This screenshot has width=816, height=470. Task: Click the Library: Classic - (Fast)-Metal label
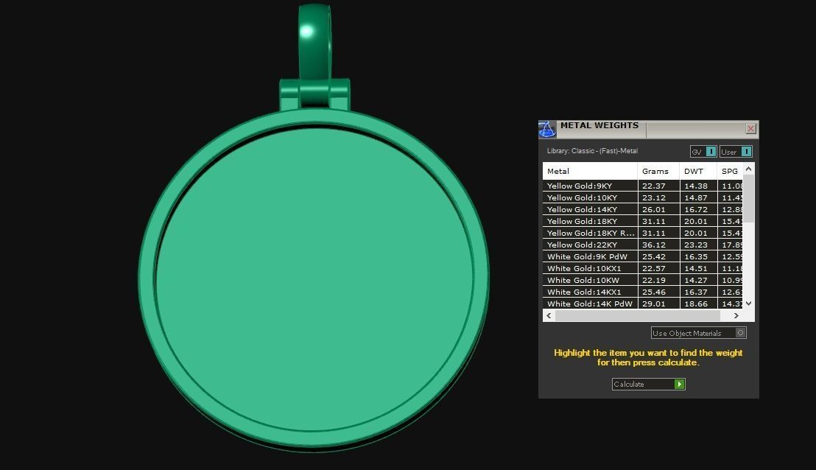coord(592,151)
